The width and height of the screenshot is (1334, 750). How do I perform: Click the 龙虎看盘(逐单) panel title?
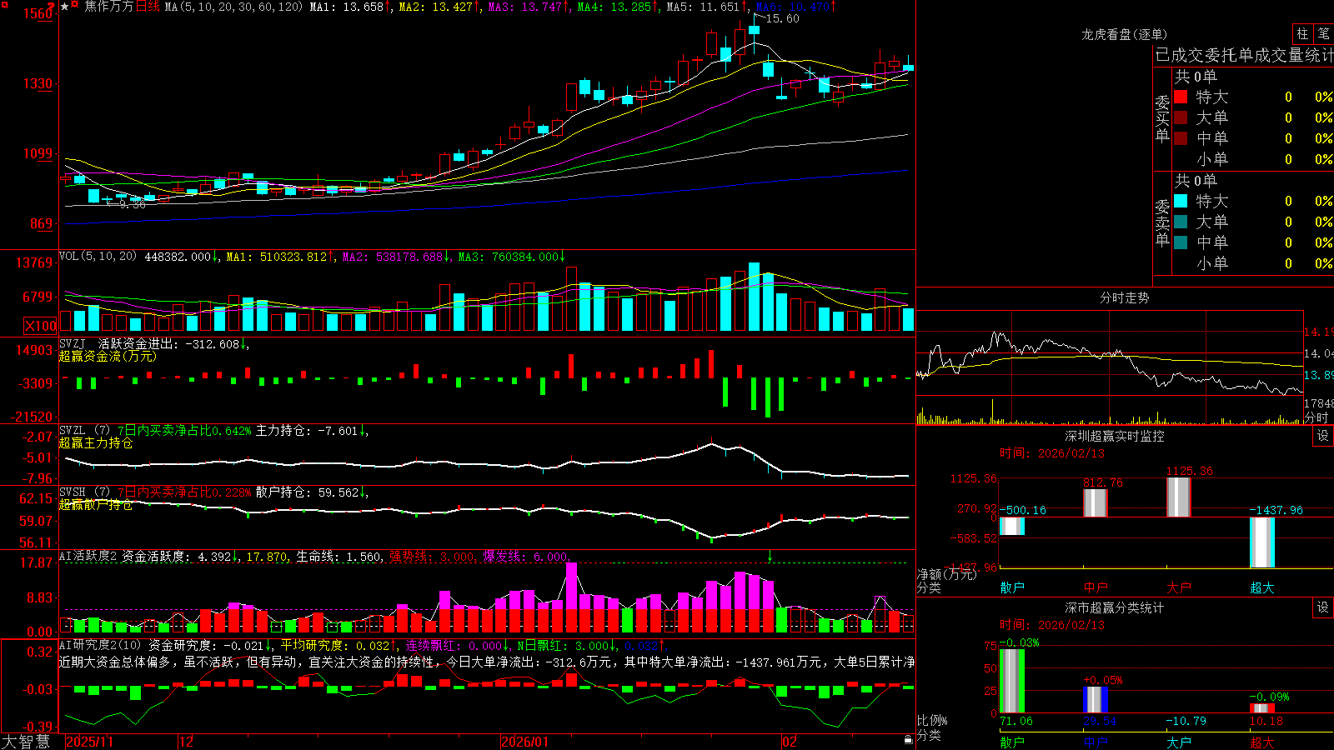pyautogui.click(x=1125, y=34)
